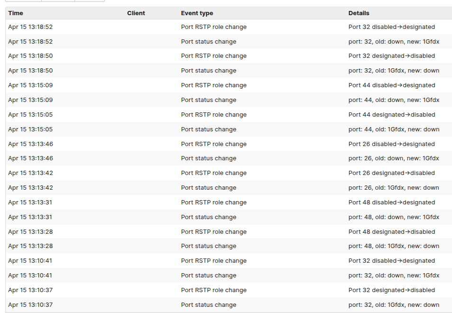Select the 13:13:42 Port RSTP role change event
452x313 pixels.
pos(213,173)
